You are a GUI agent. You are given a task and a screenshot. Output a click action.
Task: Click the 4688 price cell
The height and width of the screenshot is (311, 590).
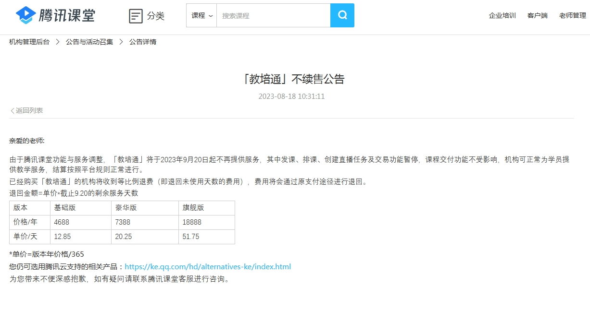pyautogui.click(x=81, y=222)
